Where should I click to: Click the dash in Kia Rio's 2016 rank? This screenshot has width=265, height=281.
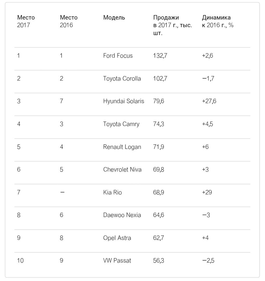[62, 193]
